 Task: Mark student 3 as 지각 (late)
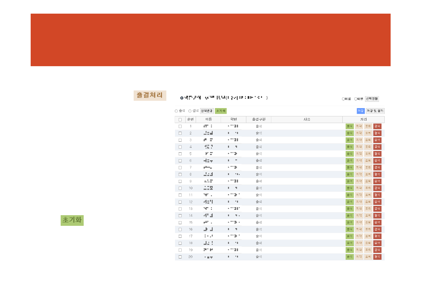click(x=359, y=140)
